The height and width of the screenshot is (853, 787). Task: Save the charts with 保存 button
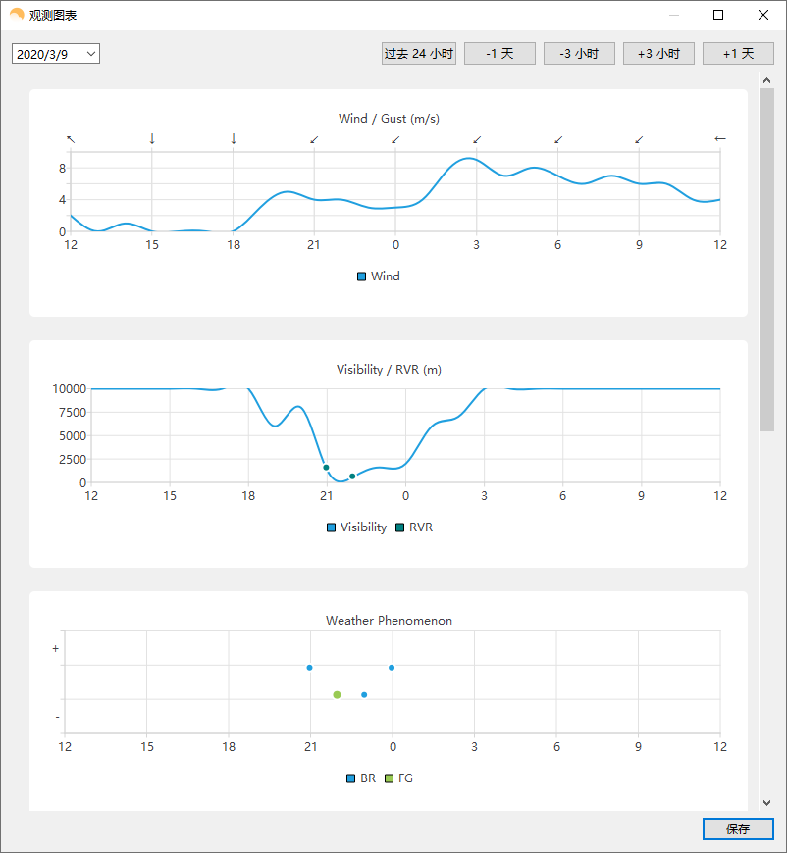(x=738, y=828)
